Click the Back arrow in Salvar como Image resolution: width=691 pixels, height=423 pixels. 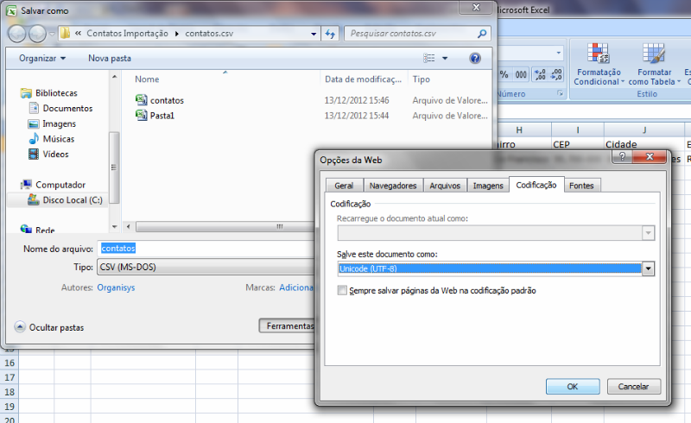click(17, 34)
